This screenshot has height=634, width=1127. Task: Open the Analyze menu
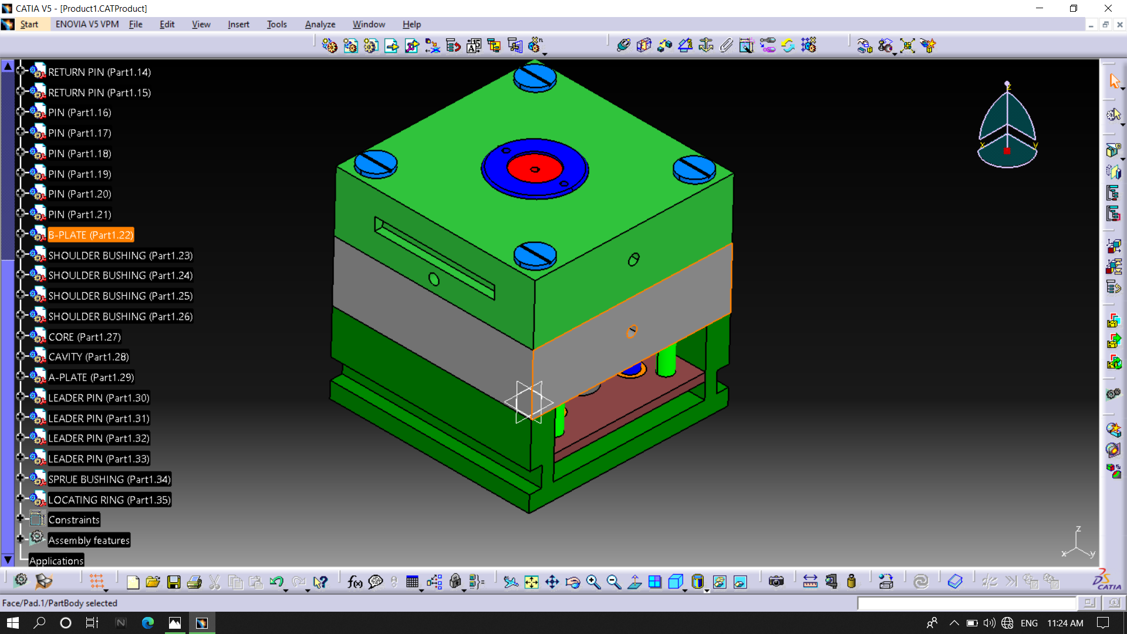tap(320, 24)
